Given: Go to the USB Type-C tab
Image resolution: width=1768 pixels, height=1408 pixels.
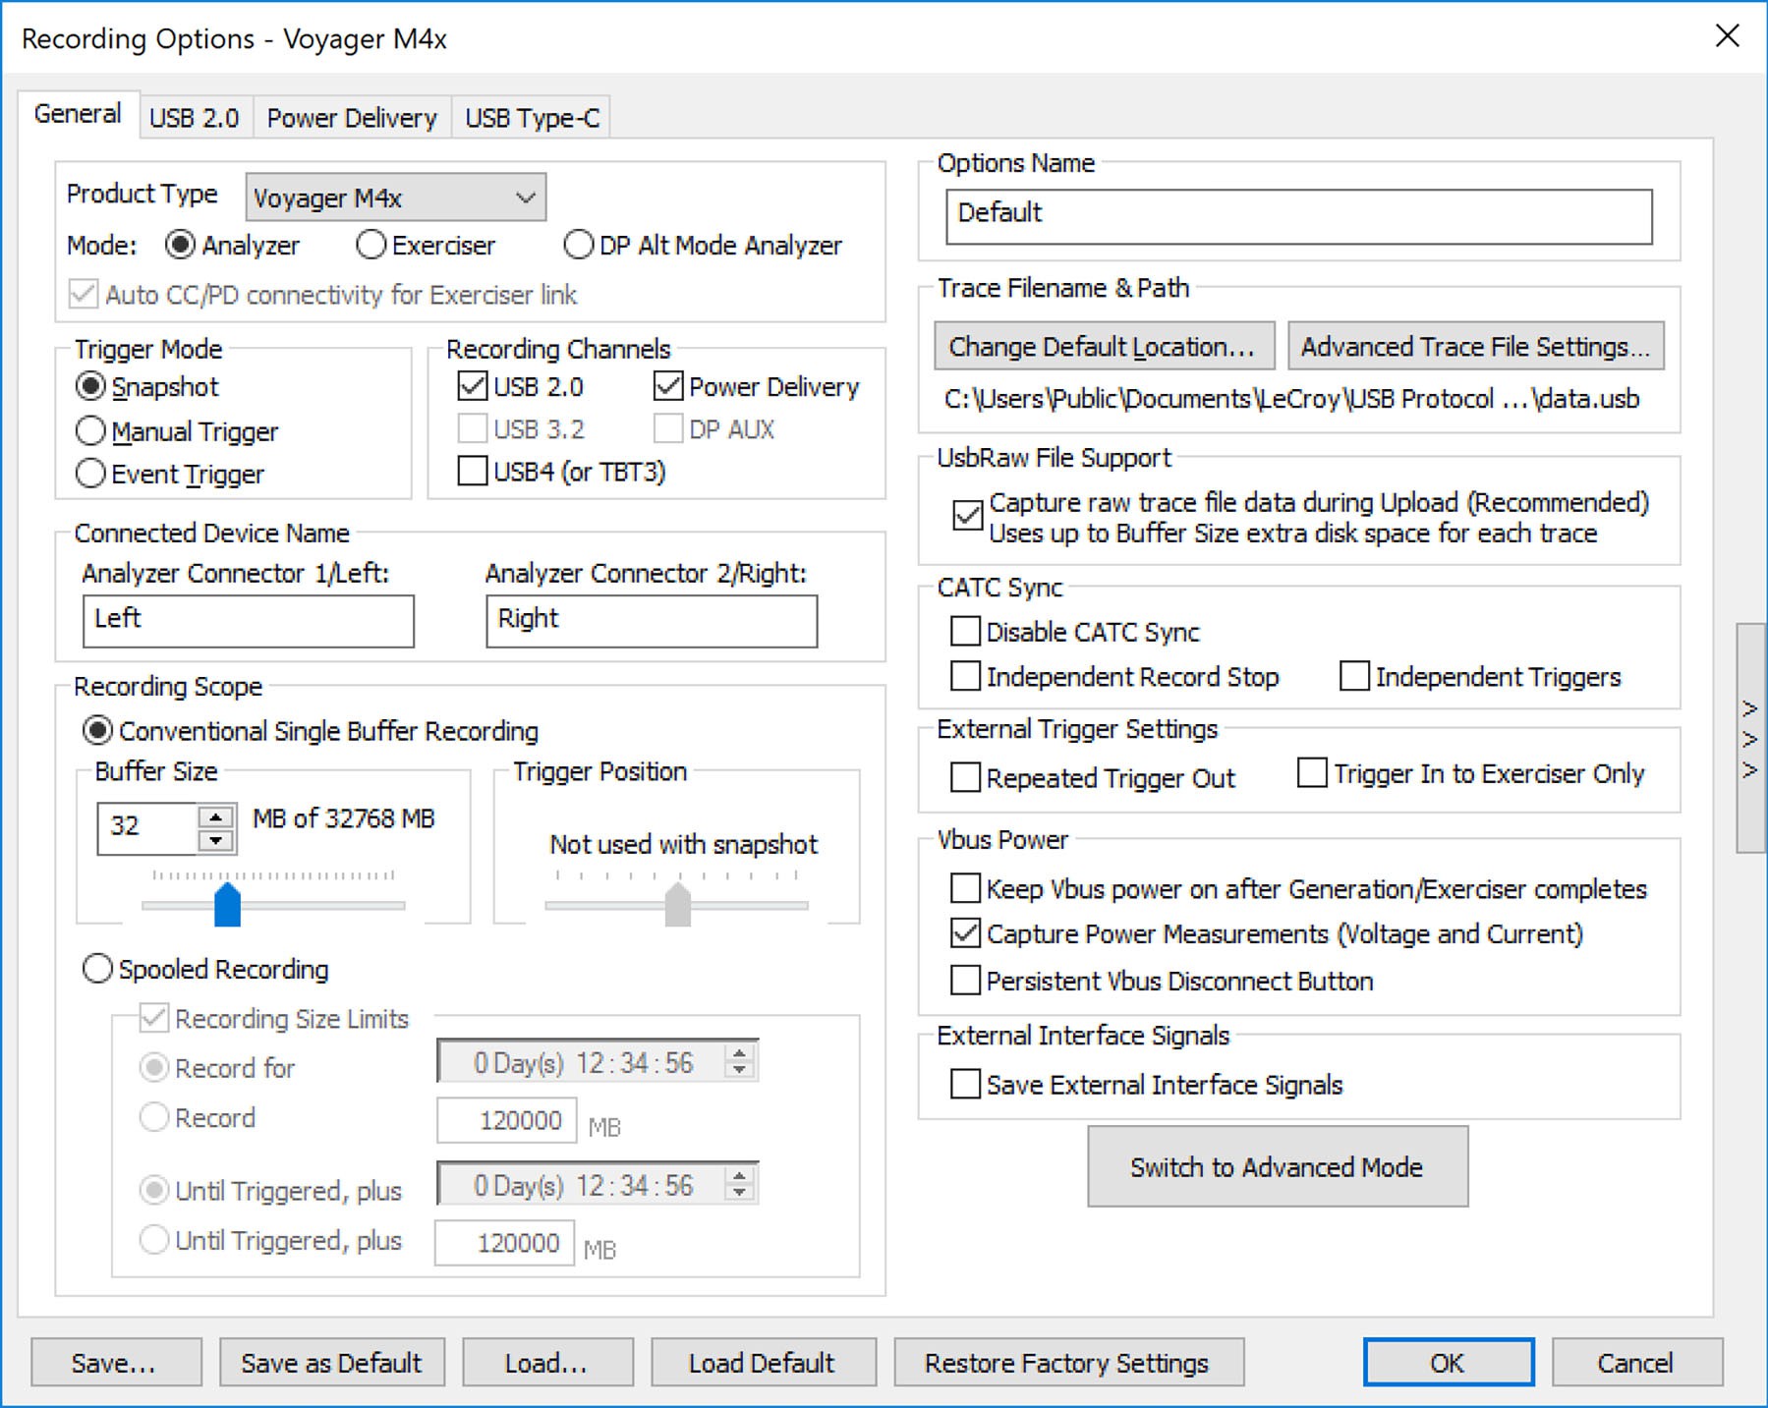Looking at the screenshot, I should [532, 118].
